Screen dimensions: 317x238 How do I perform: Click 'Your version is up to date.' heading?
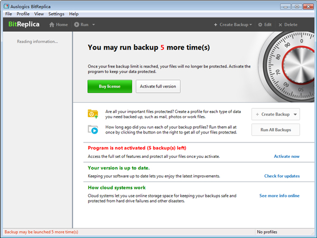[x=119, y=168]
